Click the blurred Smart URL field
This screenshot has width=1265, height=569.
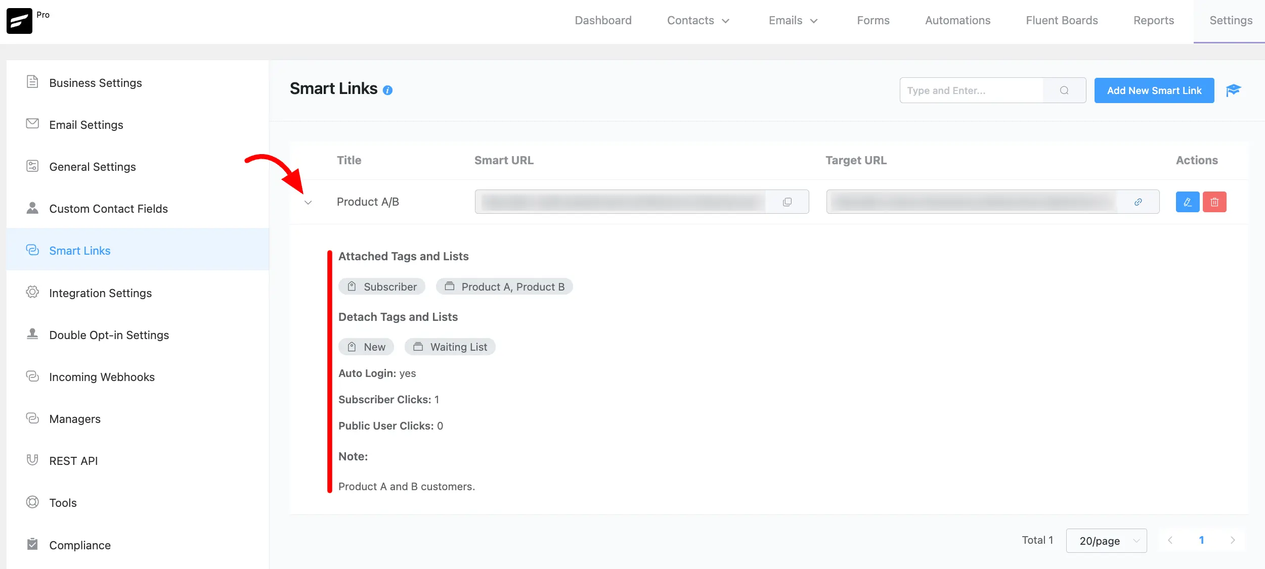click(x=621, y=202)
